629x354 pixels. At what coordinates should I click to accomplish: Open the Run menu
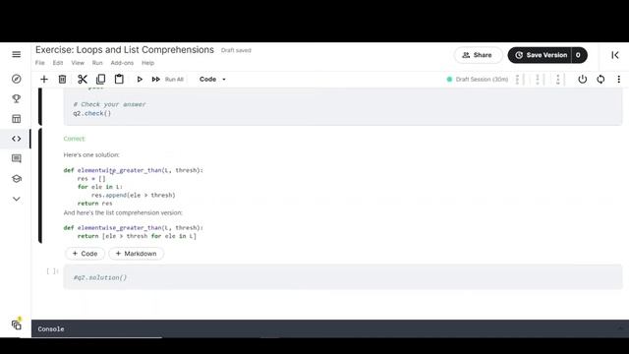(97, 63)
